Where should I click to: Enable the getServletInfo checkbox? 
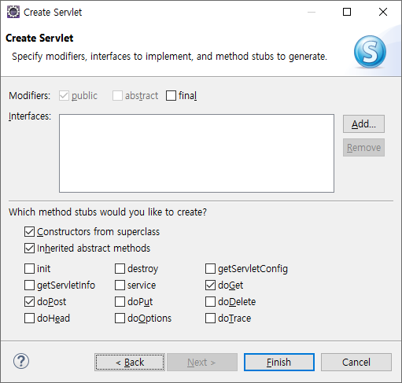point(29,285)
